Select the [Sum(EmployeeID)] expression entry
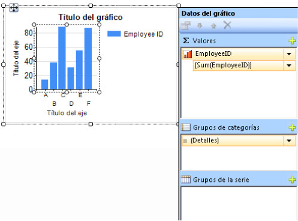The image size is (298, 221). 244,65
